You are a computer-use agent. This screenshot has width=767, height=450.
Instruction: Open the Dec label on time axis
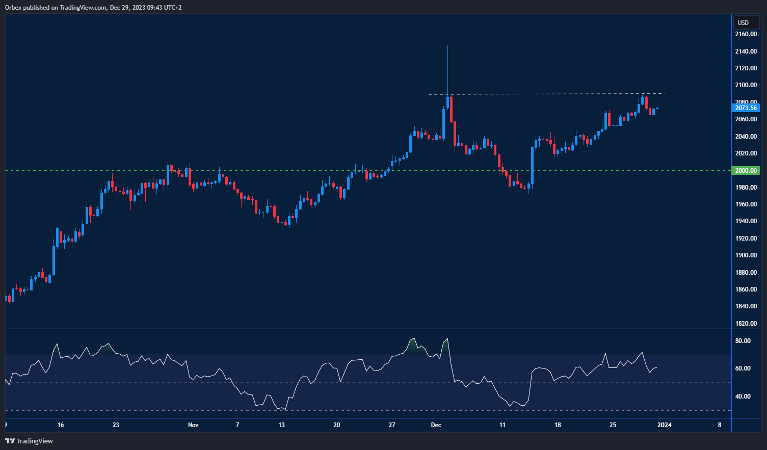[436, 425]
